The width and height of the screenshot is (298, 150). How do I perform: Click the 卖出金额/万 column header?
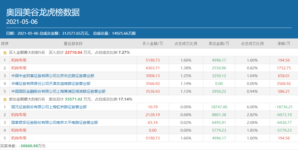point(219,44)
